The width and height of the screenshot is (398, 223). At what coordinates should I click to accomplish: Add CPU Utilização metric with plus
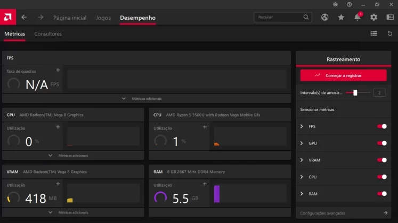tap(205, 127)
